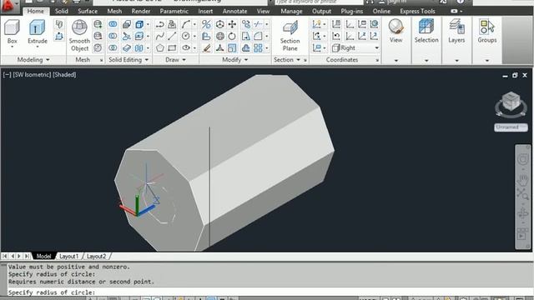Open the Unnamed UCS dropdown below ViewCube
The height and width of the screenshot is (300, 534).
(x=511, y=127)
